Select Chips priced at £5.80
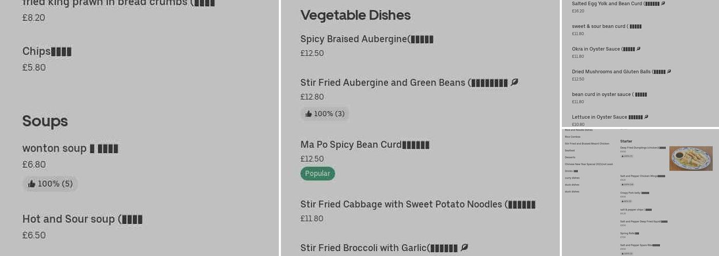719x256 pixels. (47, 52)
